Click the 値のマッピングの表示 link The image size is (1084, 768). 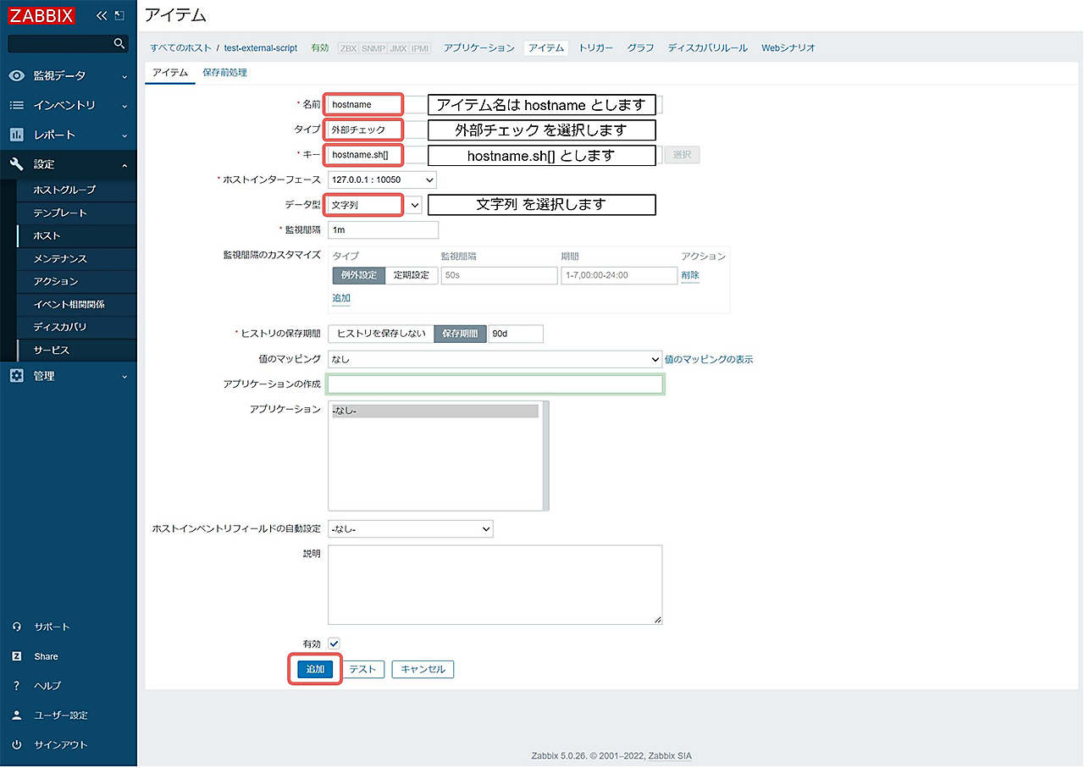[x=708, y=359]
